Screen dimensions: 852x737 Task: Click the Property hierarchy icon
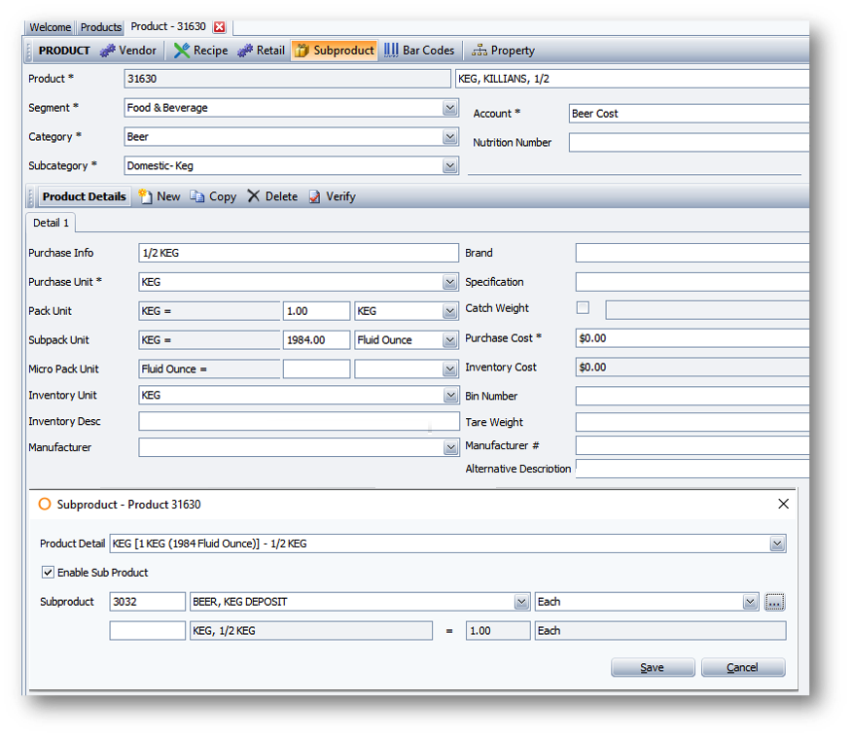(479, 51)
